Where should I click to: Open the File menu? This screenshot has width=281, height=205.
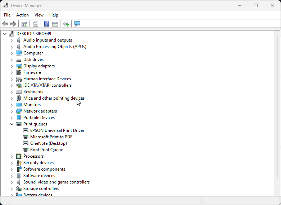(x=7, y=15)
